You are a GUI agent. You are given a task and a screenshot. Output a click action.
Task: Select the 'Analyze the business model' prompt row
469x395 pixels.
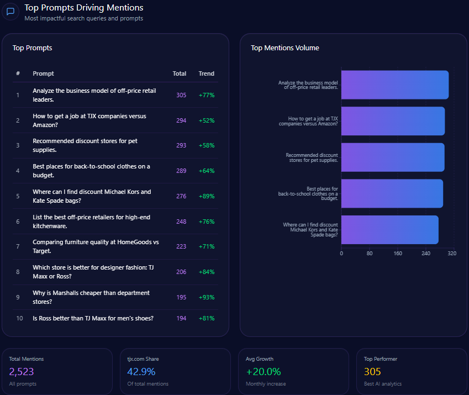pyautogui.click(x=91, y=95)
